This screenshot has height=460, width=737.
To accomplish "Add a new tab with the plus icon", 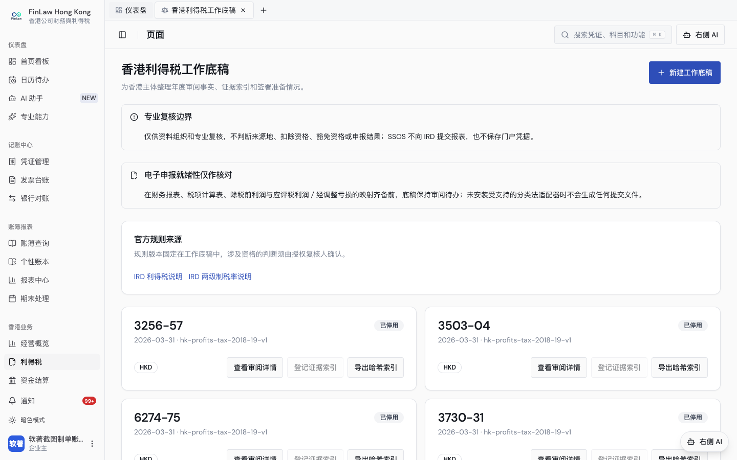I will (264, 10).
